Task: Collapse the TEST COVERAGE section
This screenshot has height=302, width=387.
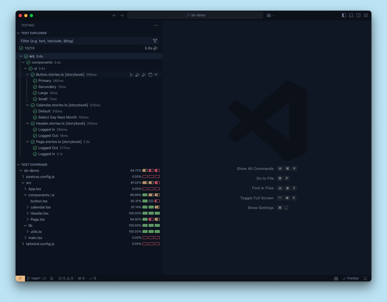Action: pos(18,164)
